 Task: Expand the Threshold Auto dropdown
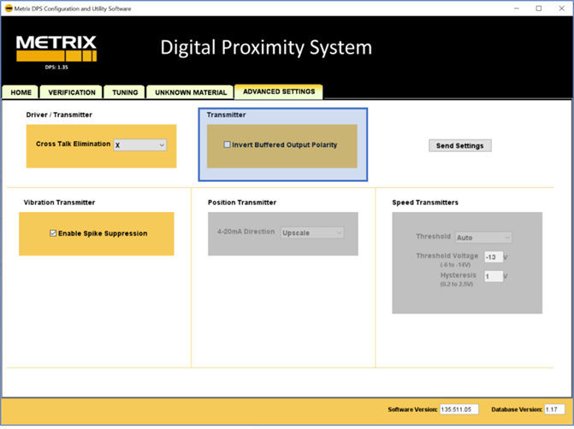pos(483,238)
